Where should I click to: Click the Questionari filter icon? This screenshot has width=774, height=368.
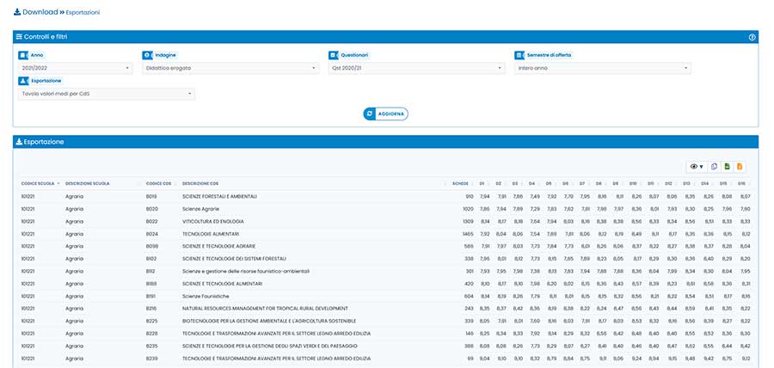coord(334,55)
